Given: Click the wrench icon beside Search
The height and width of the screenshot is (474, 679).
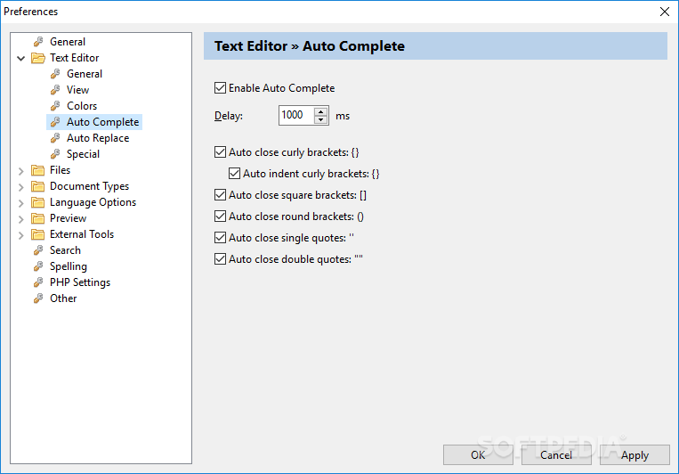Looking at the screenshot, I should [x=38, y=250].
